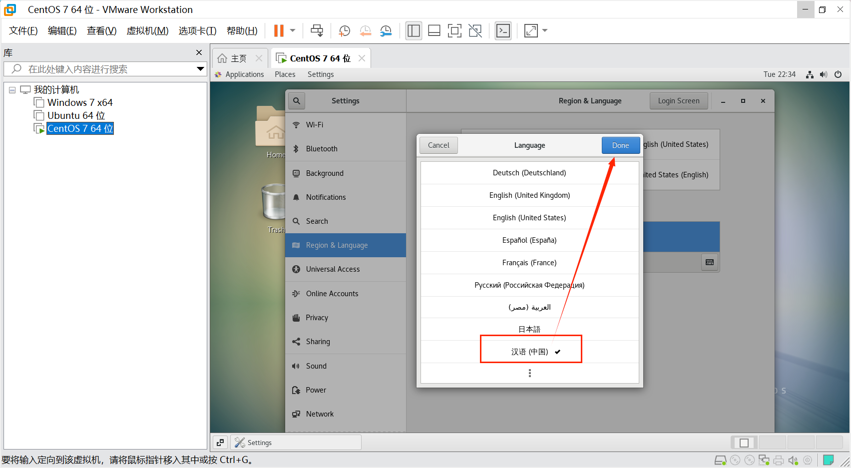Close the CentOS 7 64 位 tab
The width and height of the screenshot is (851, 468).
coord(362,58)
